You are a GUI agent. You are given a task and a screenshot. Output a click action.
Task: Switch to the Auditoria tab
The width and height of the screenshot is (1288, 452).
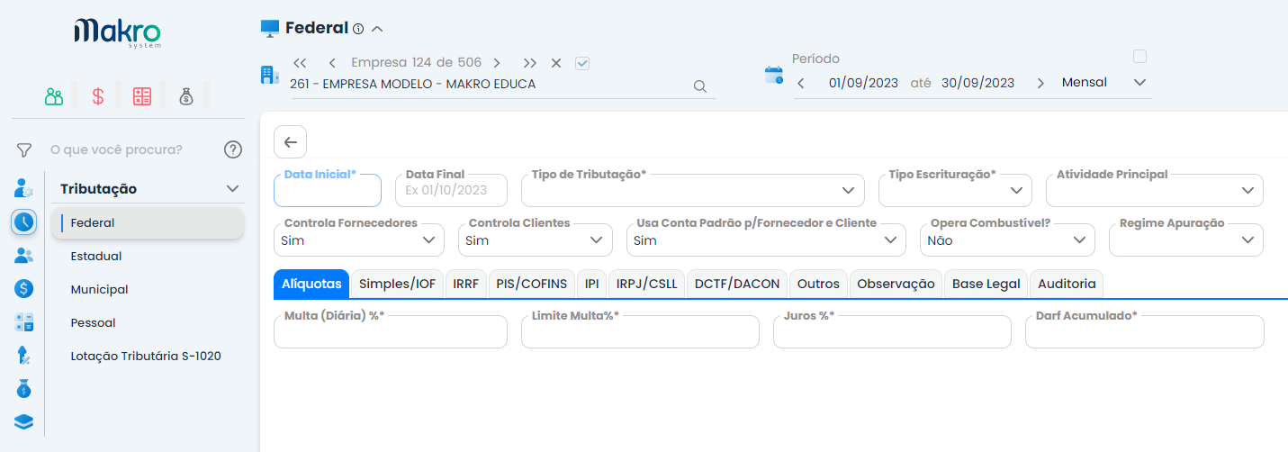point(1067,284)
